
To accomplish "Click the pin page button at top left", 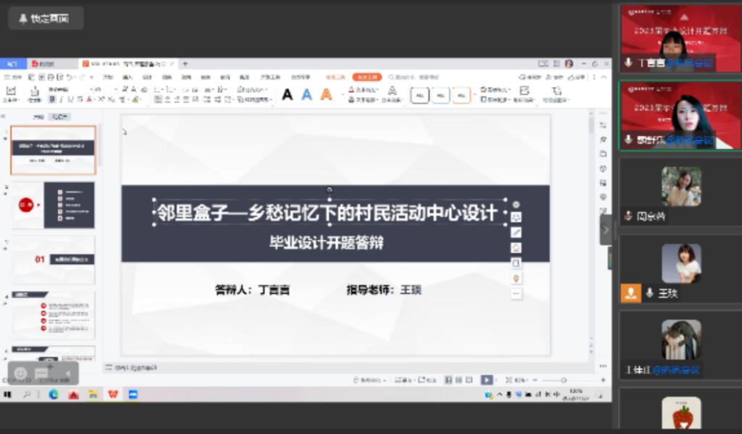I will (x=45, y=18).
